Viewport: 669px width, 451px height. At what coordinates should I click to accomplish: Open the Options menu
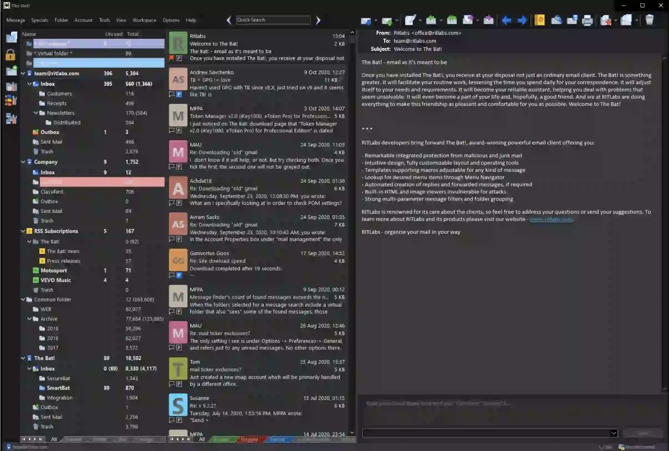[171, 20]
